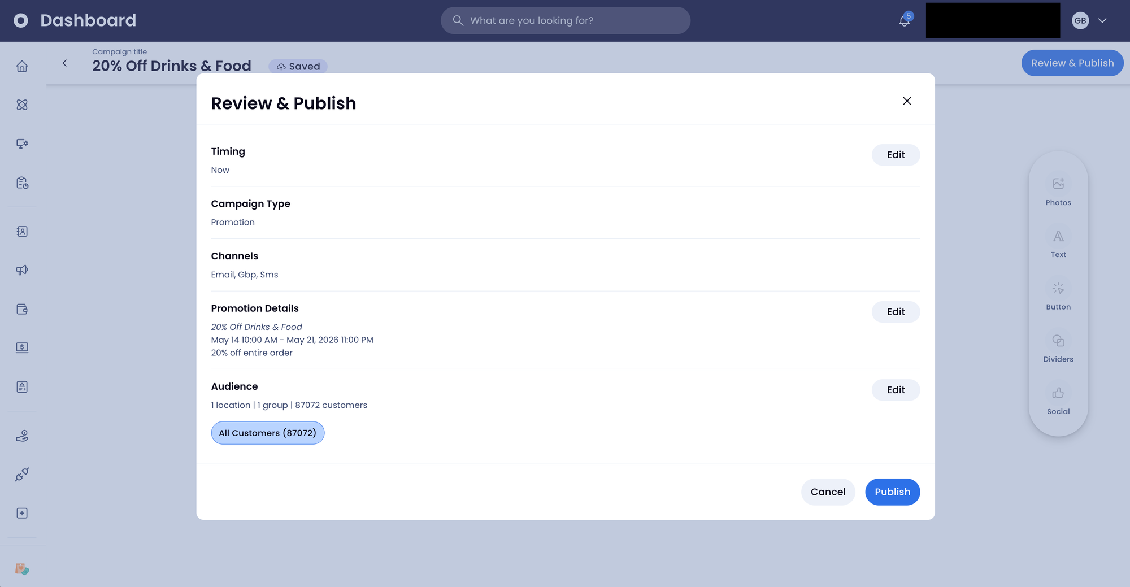Screen dimensions: 1130x587
Task: Open the megaphone campaigns sidebar icon
Action: [x=22, y=270]
